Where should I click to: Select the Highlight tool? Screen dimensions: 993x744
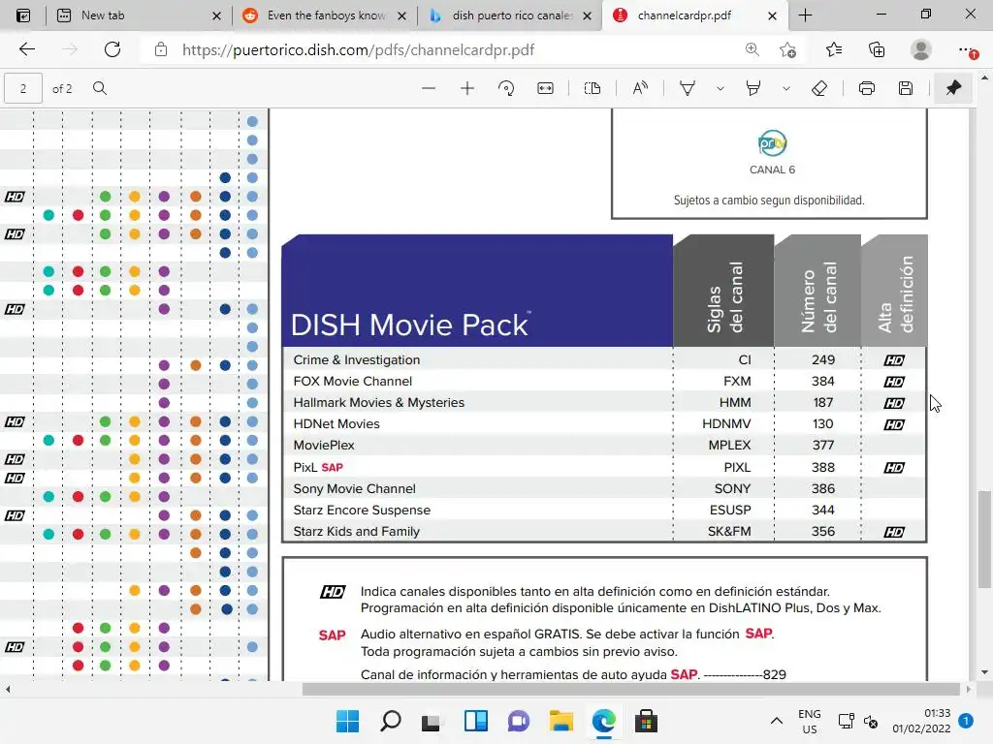753,88
